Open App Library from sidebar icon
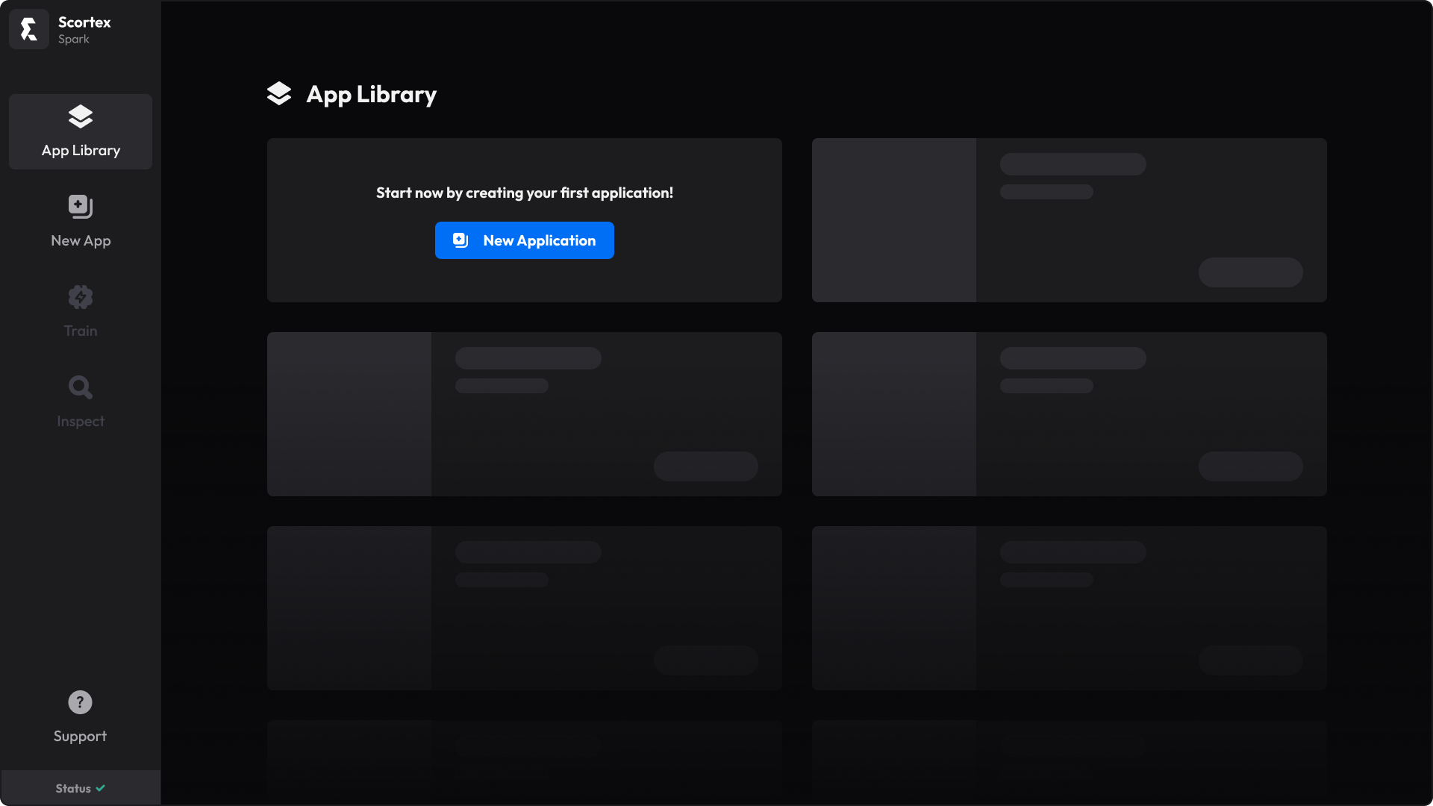 click(81, 117)
